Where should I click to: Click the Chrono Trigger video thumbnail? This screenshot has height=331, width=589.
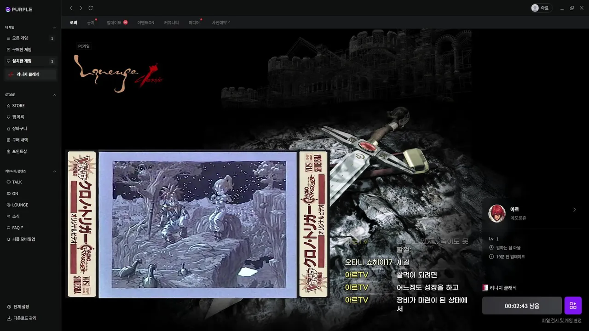point(197,224)
